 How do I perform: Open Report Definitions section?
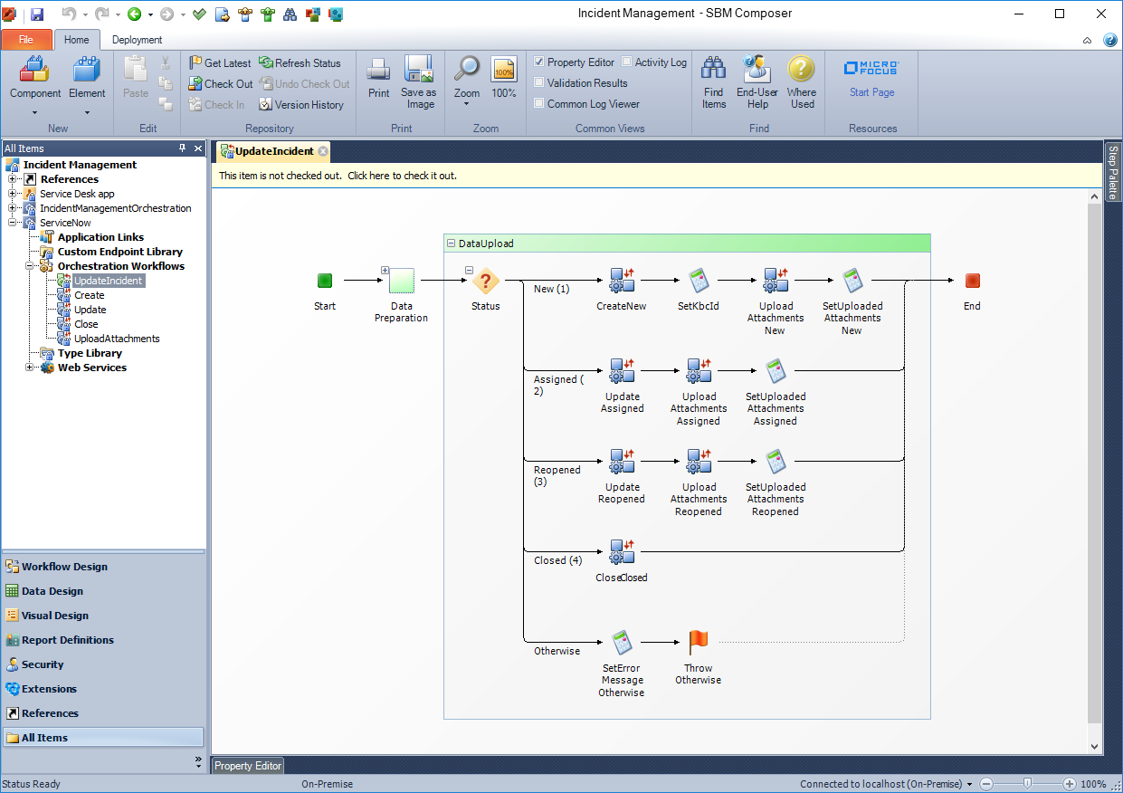pos(103,640)
